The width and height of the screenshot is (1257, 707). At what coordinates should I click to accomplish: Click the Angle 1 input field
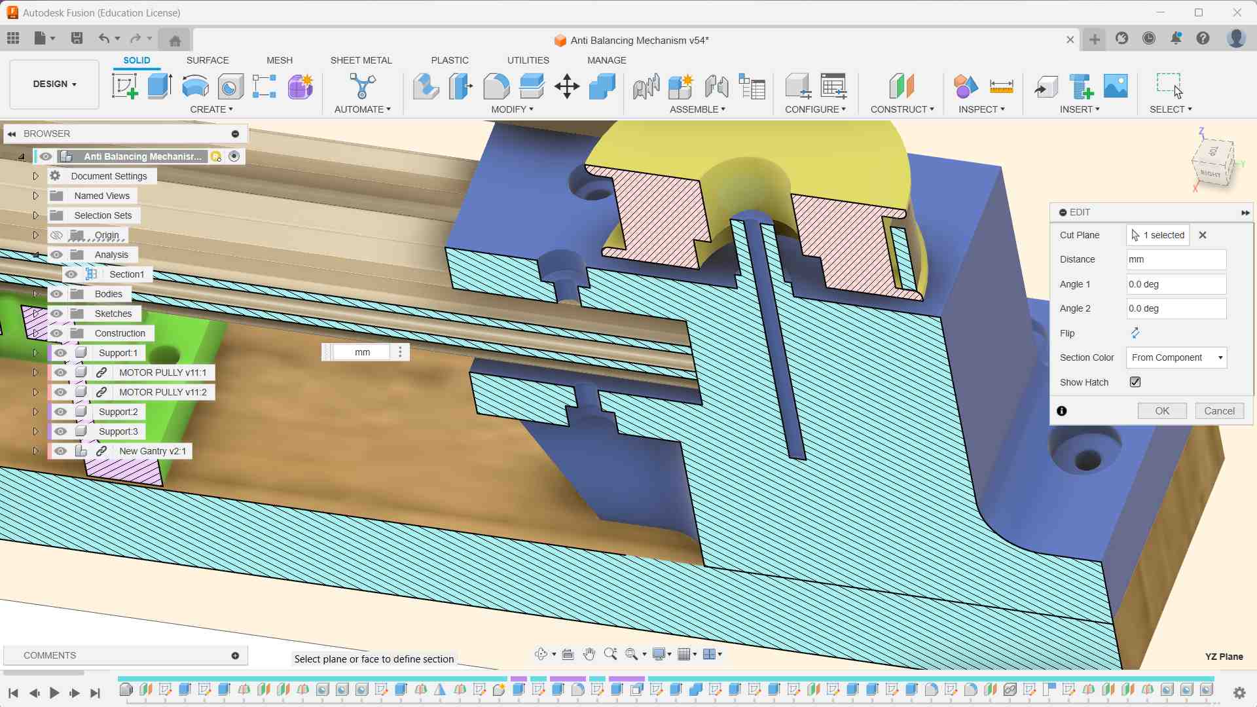point(1176,284)
